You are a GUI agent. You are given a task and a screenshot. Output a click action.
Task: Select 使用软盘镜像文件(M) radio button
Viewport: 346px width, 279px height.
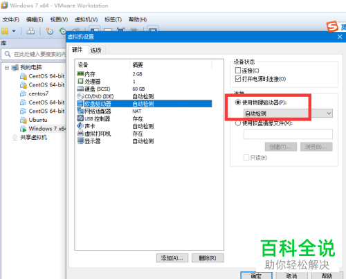pos(238,123)
